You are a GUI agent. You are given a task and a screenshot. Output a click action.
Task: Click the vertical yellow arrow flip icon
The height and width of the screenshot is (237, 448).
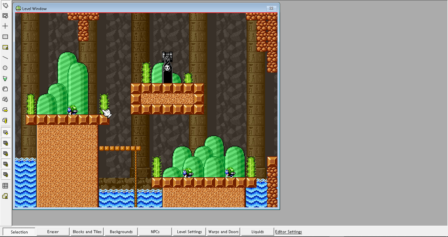coord(5,120)
